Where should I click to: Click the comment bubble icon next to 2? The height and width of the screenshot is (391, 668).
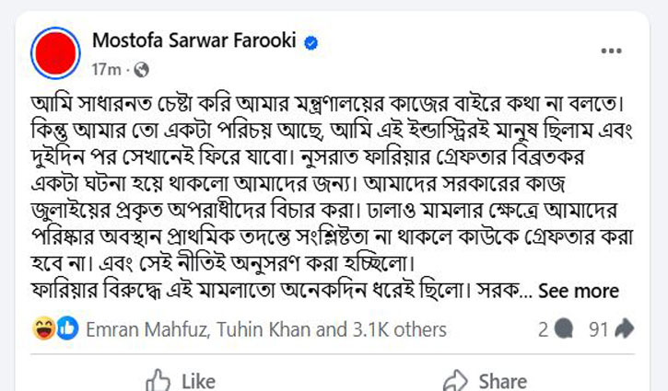coord(564,329)
